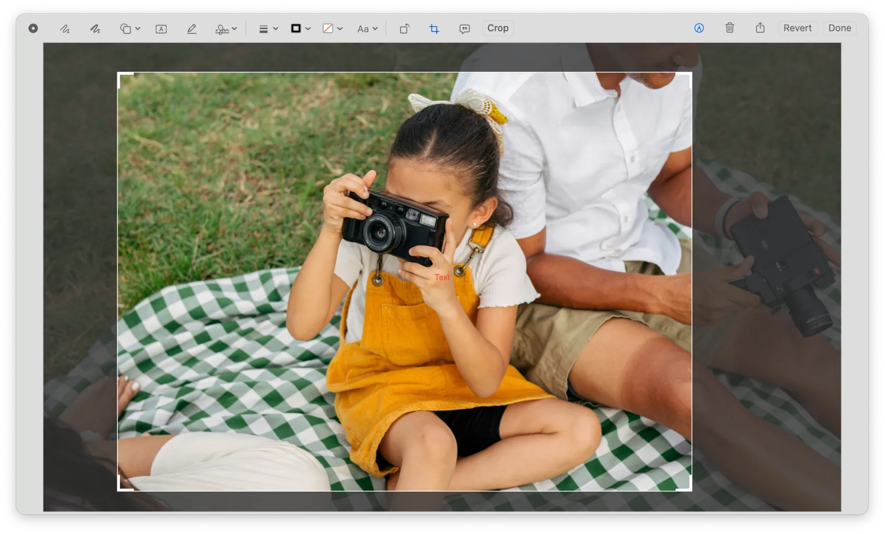This screenshot has width=885, height=534.
Task: Click Revert to undo changes
Action: point(797,28)
